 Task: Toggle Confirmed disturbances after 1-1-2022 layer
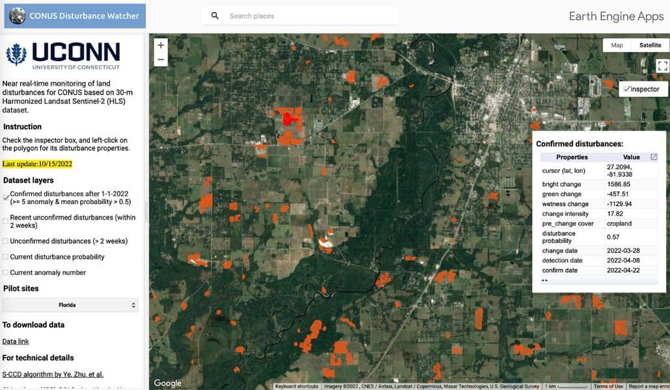[x=6, y=198]
